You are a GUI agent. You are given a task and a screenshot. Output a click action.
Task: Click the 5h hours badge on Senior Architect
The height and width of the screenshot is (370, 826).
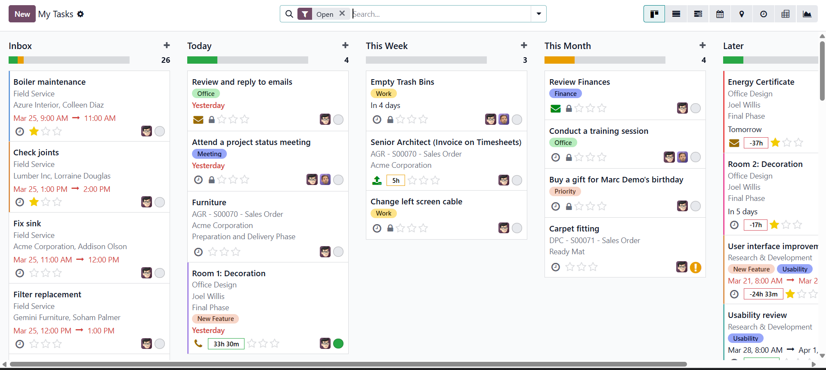click(396, 181)
